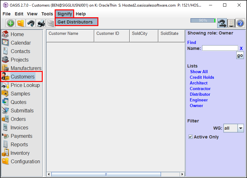
Task: Sort by SoldState column header
Action: [x=171, y=36]
